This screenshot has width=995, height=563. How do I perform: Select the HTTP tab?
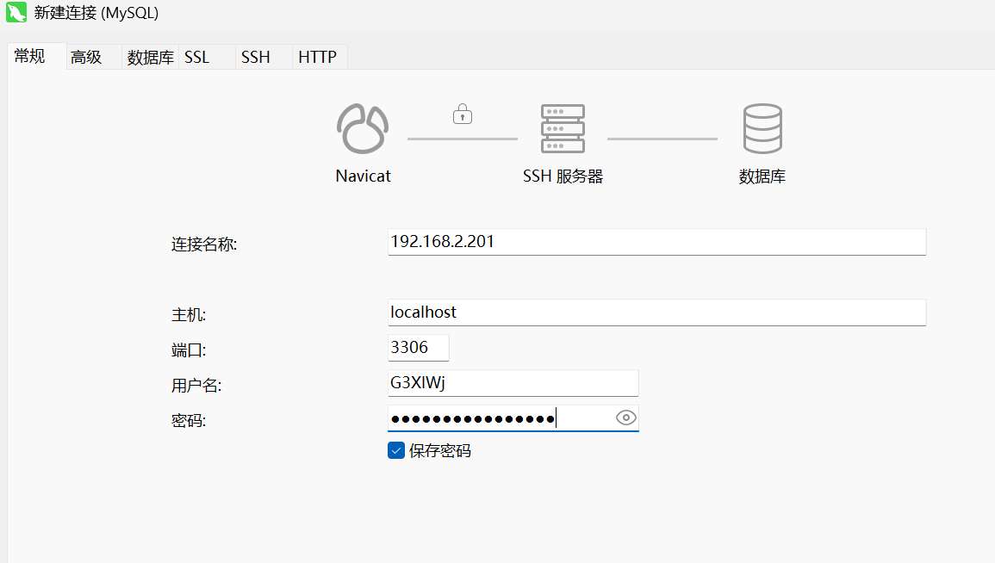tap(317, 58)
